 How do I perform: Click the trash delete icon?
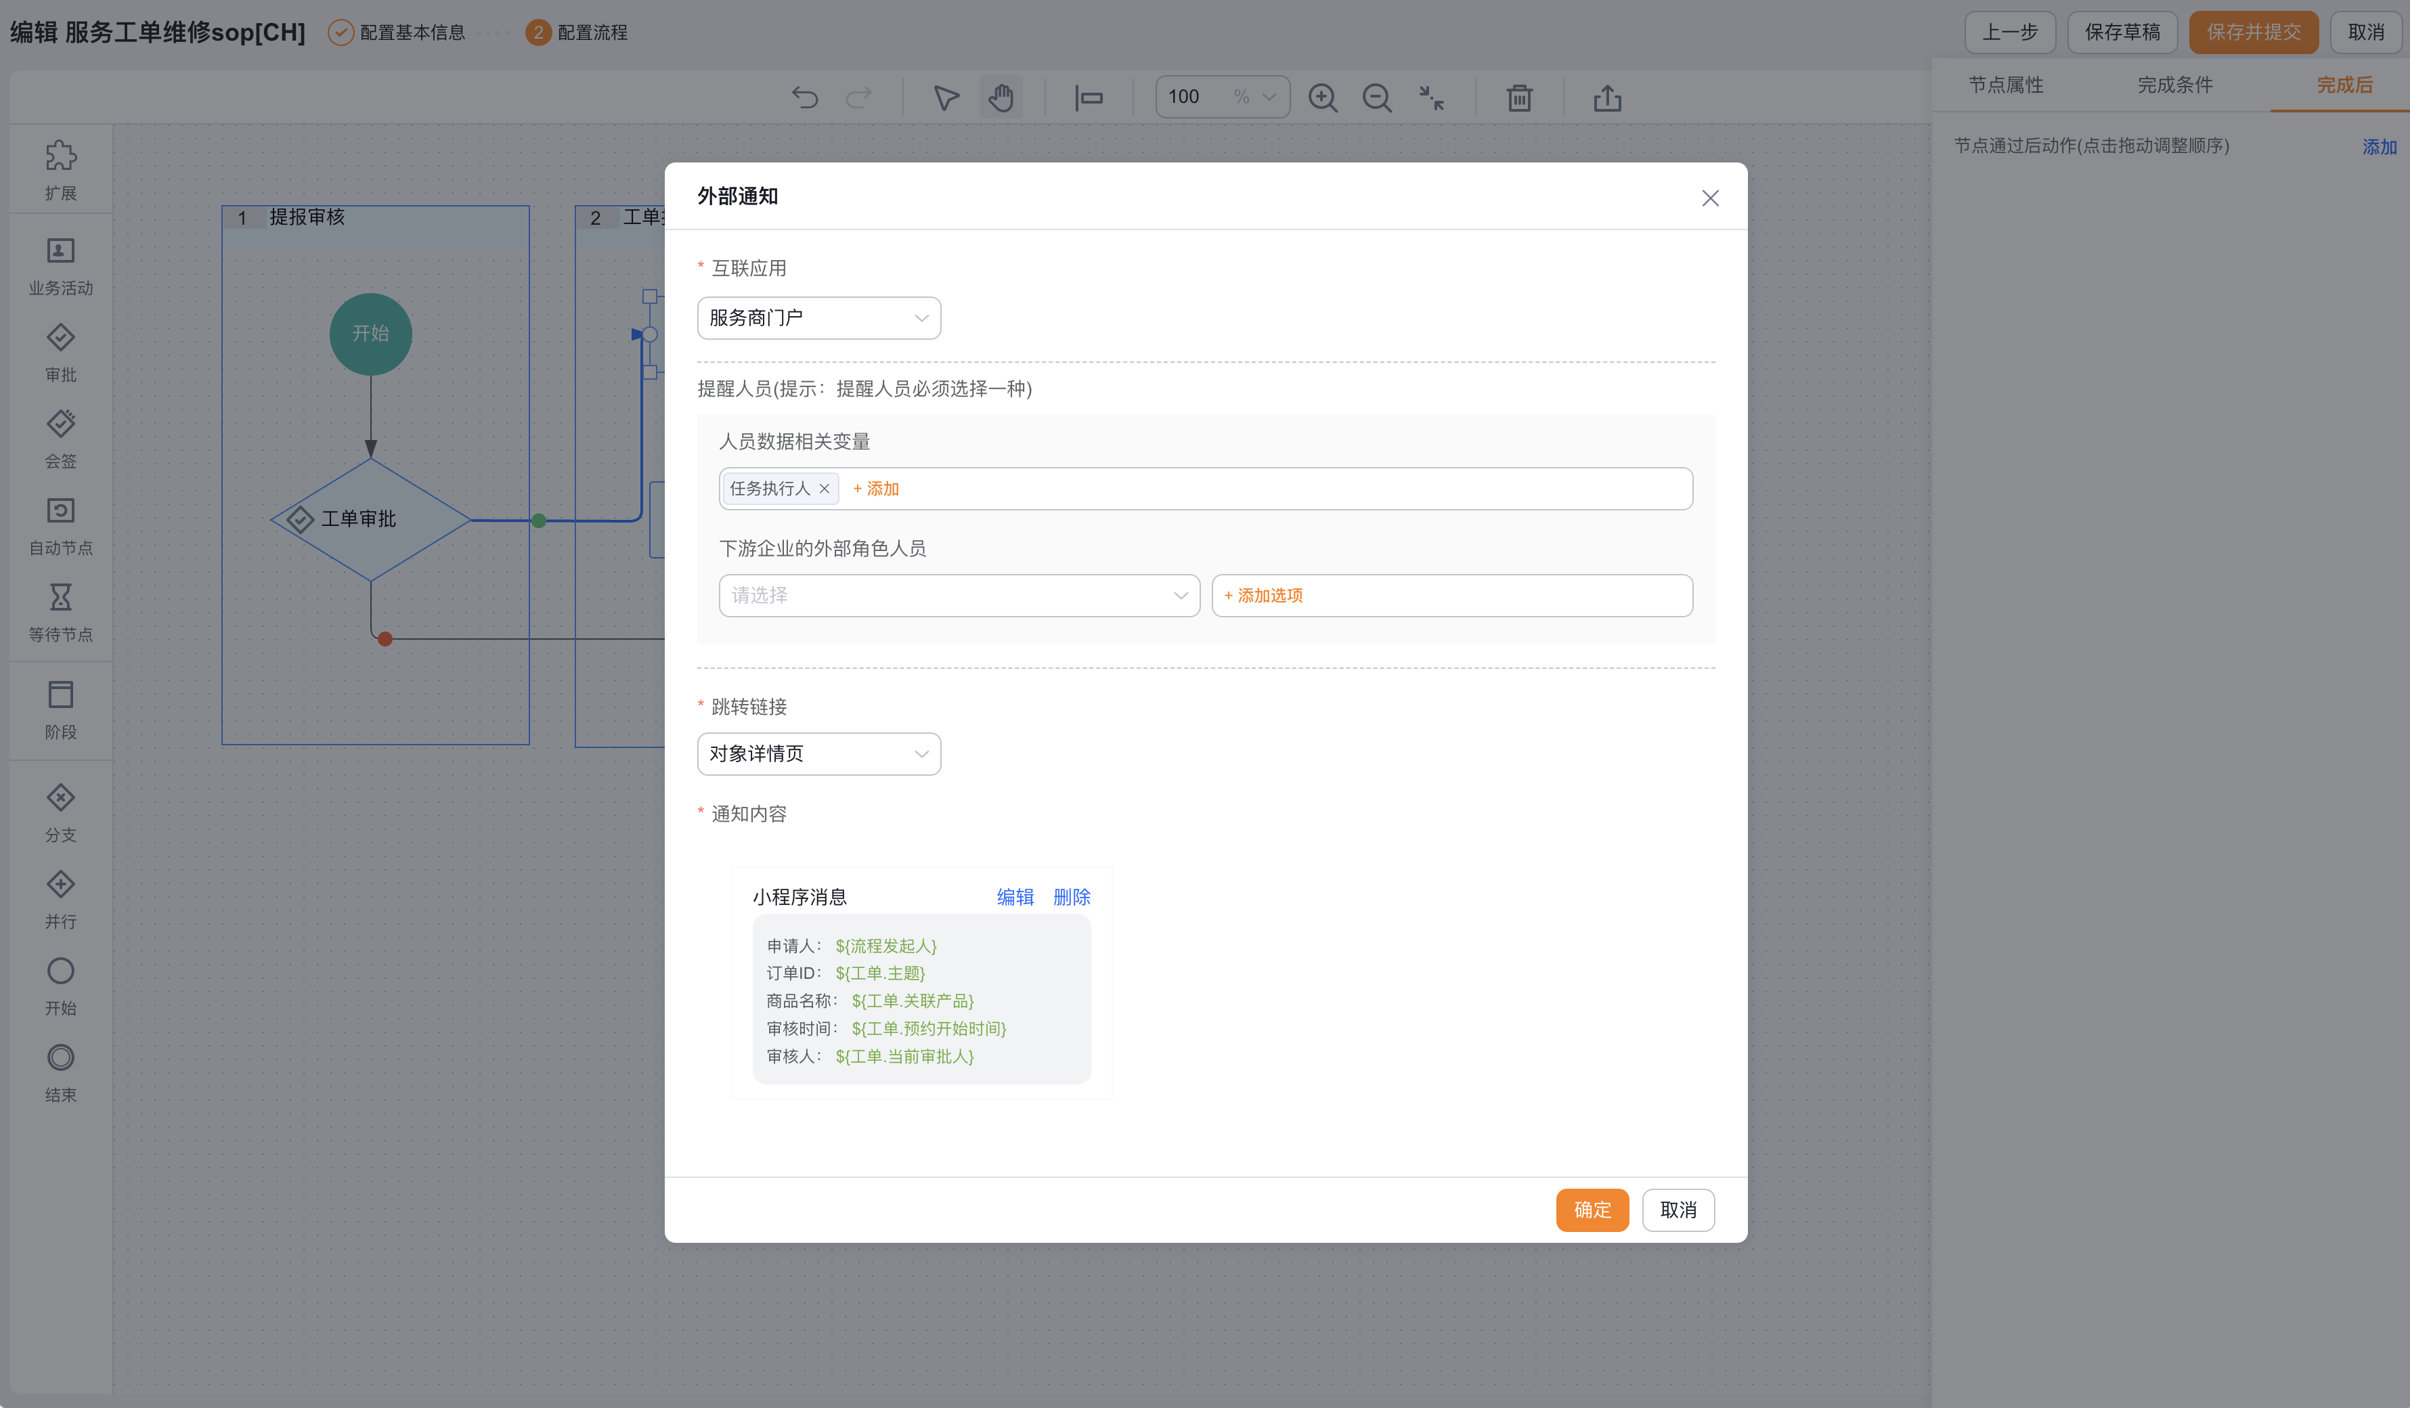[1520, 97]
